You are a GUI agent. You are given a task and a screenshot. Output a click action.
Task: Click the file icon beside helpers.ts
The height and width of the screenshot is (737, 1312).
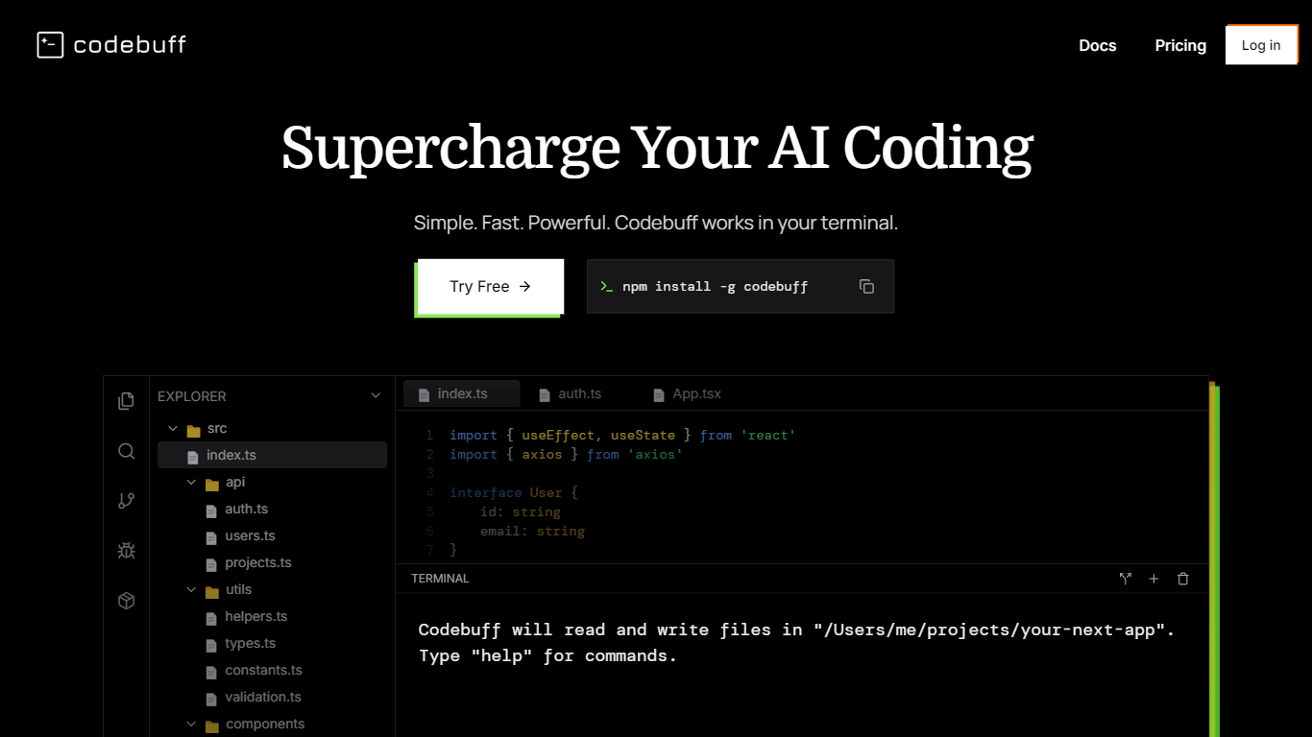(212, 617)
